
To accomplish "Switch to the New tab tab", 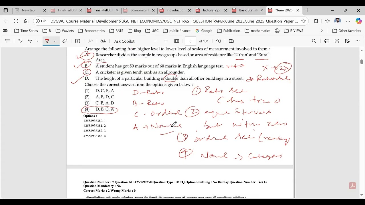I will tap(30, 10).
